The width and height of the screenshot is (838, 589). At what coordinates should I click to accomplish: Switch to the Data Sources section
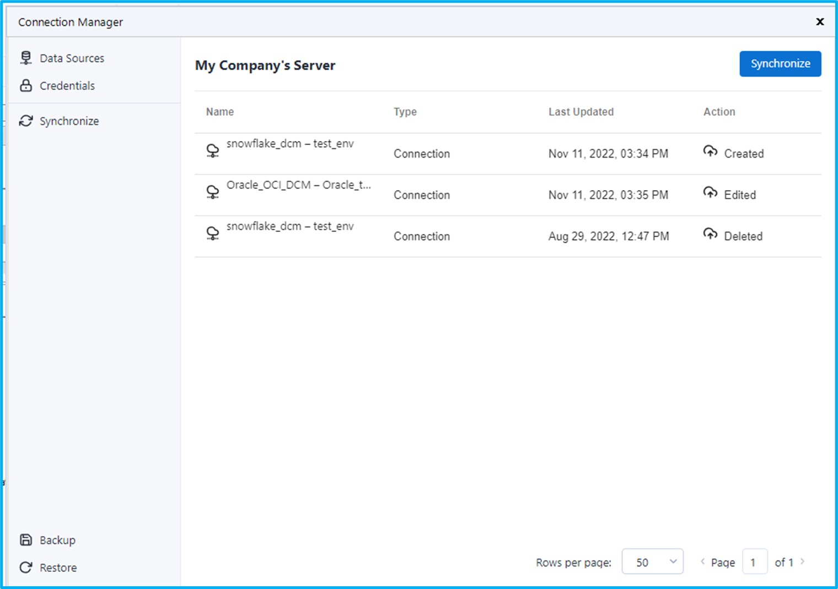(72, 57)
